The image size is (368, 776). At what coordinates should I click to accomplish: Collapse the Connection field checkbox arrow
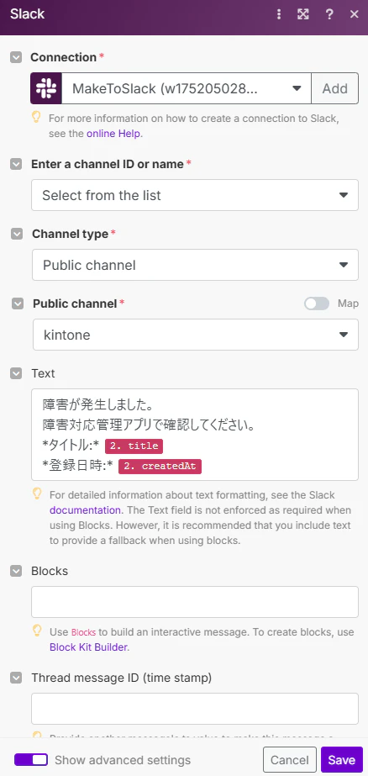(x=16, y=57)
